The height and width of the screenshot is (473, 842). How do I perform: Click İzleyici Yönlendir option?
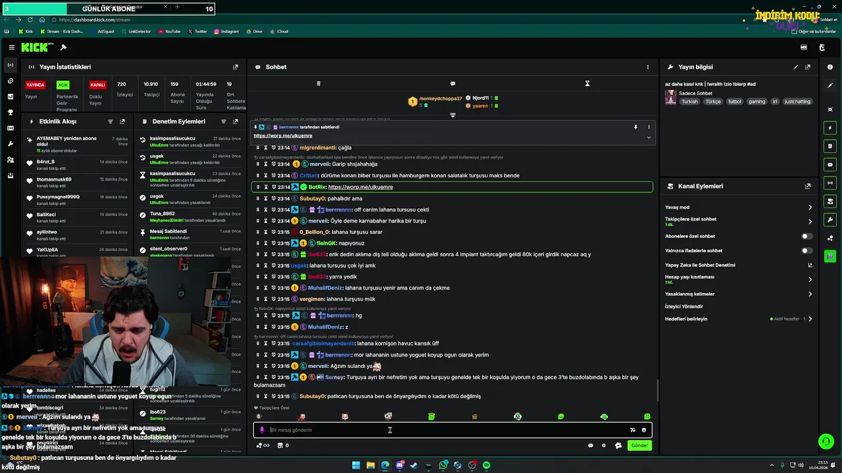pyautogui.click(x=684, y=306)
